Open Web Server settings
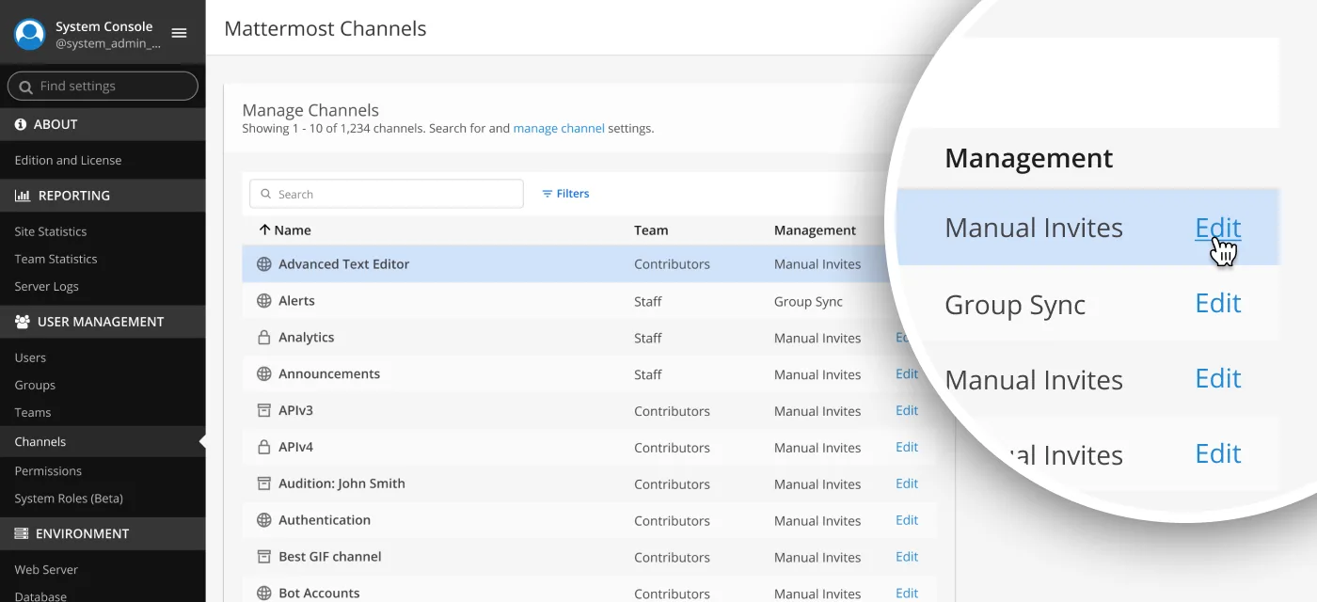 46,569
